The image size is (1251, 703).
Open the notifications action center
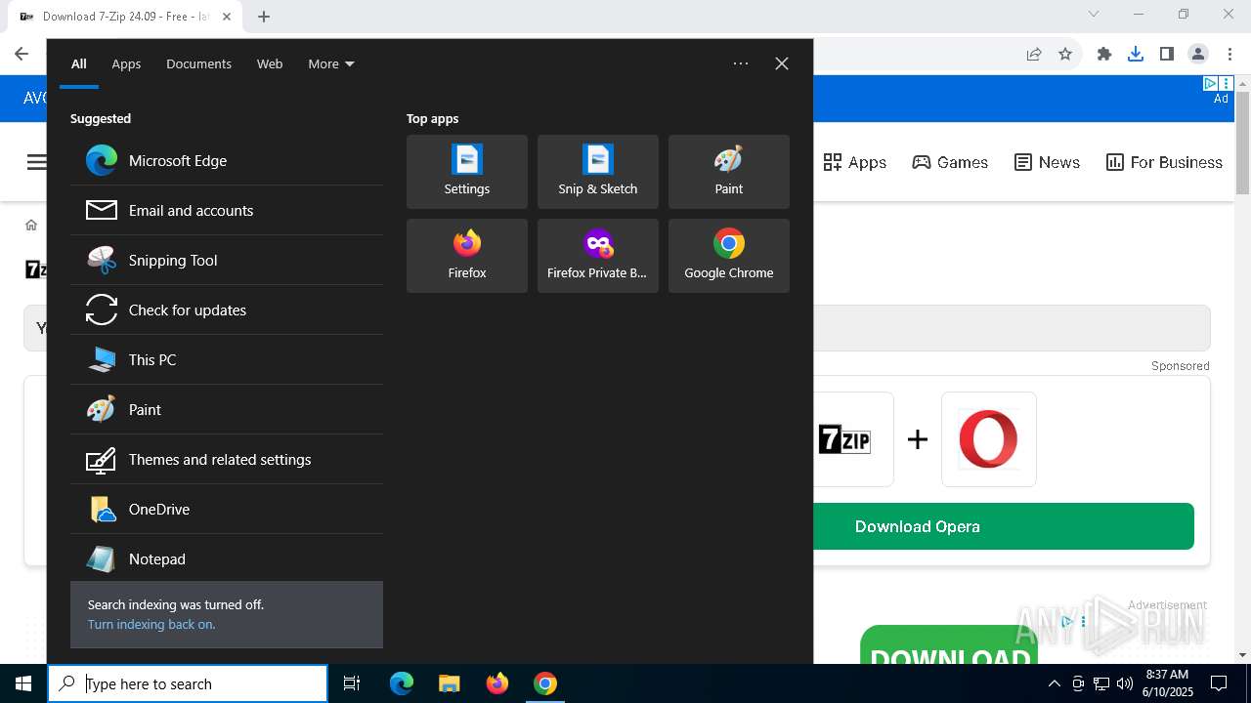coord(1219,683)
